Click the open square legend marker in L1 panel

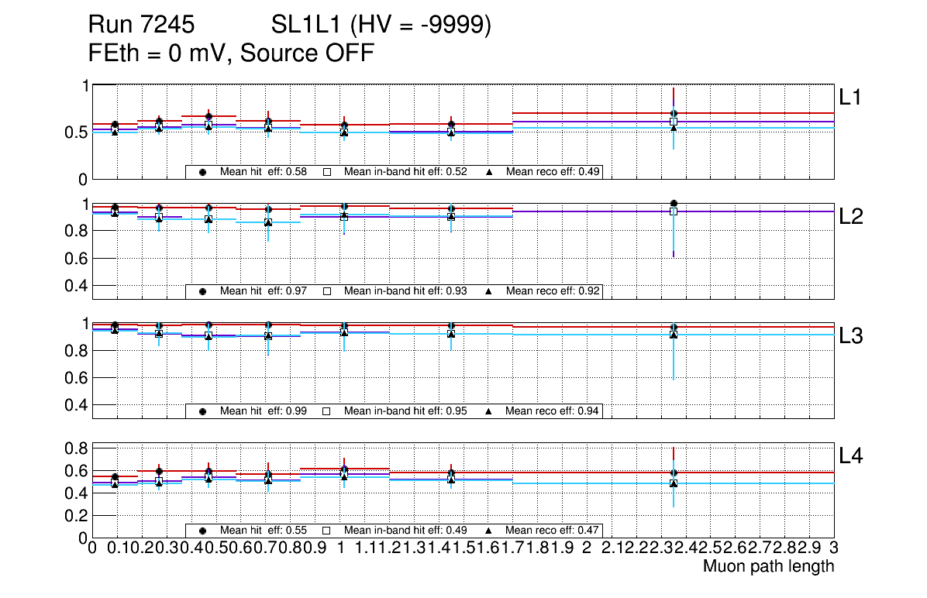click(327, 172)
